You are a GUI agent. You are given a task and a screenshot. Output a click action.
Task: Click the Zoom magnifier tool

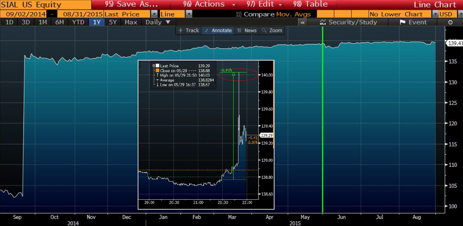click(x=272, y=31)
